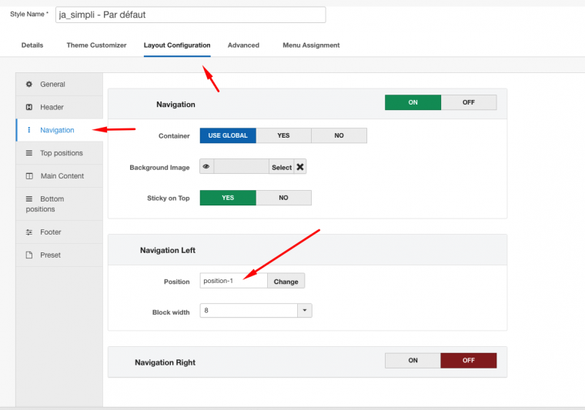This screenshot has height=410, width=585.
Task: Clear the background image with X icon
Action: pyautogui.click(x=300, y=167)
